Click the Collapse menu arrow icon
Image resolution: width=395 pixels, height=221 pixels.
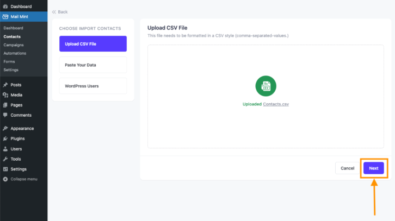pos(5,179)
